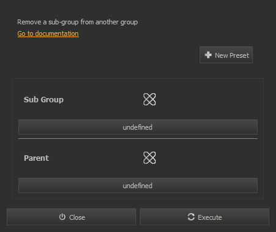Click the circular arrows icon on Execute
The width and height of the screenshot is (276, 232).
coord(191,217)
